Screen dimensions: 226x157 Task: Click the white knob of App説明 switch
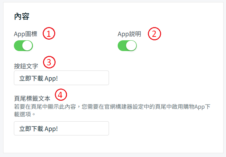(131, 46)
